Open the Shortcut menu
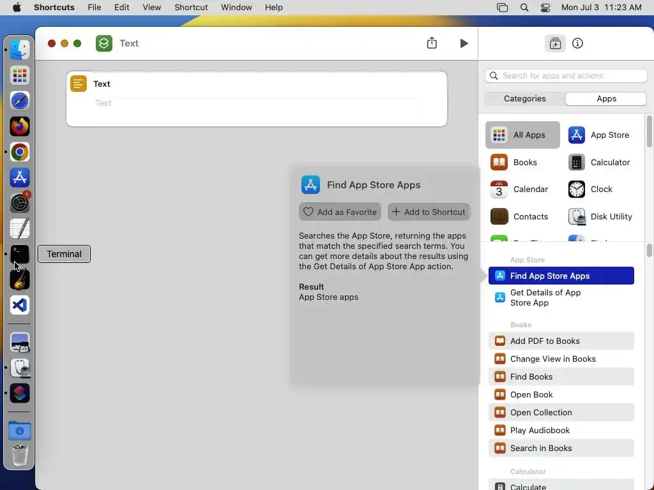Image resolution: width=654 pixels, height=490 pixels. (191, 8)
